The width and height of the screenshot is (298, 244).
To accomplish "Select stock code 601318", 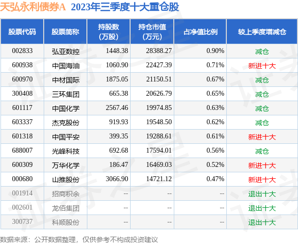I will pos(22,136).
